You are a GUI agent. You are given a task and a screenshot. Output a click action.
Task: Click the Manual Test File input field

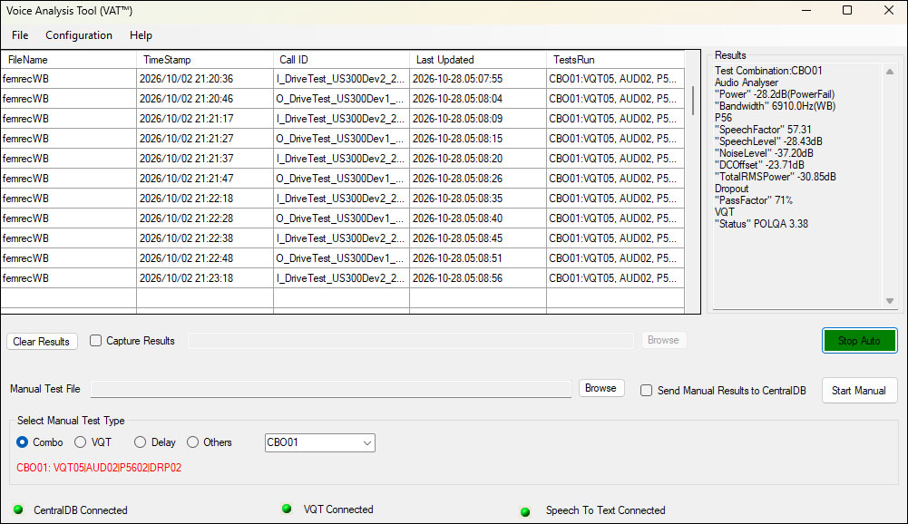coord(331,389)
